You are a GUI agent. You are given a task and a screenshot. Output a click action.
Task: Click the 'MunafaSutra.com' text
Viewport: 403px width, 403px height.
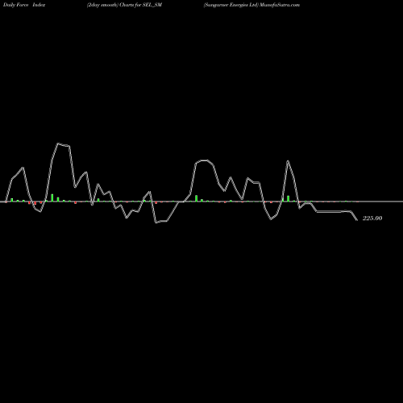pos(280,5)
